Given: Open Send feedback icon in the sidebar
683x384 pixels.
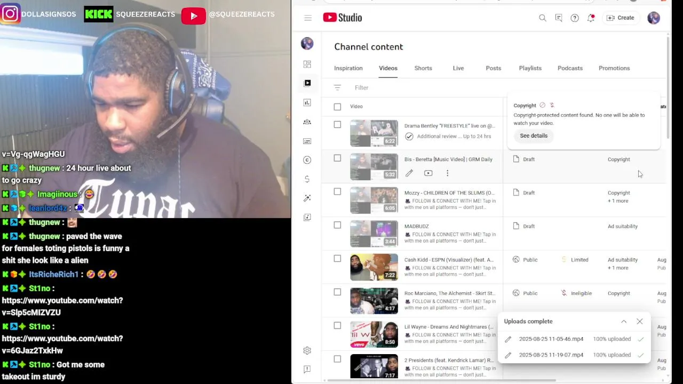Looking at the screenshot, I should 307,369.
